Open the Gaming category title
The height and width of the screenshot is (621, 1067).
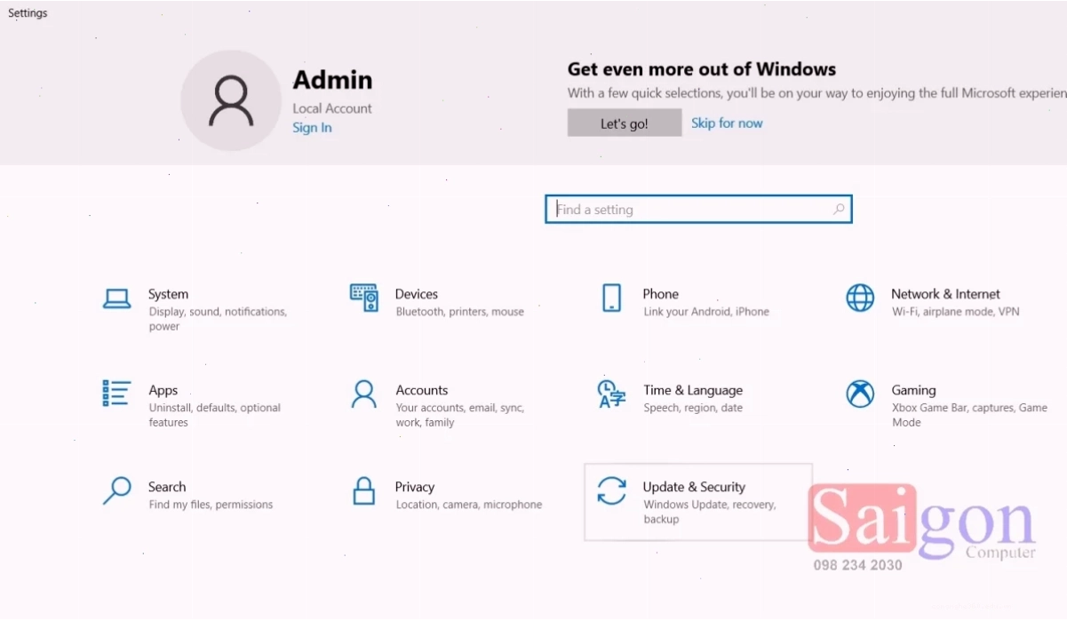click(913, 390)
